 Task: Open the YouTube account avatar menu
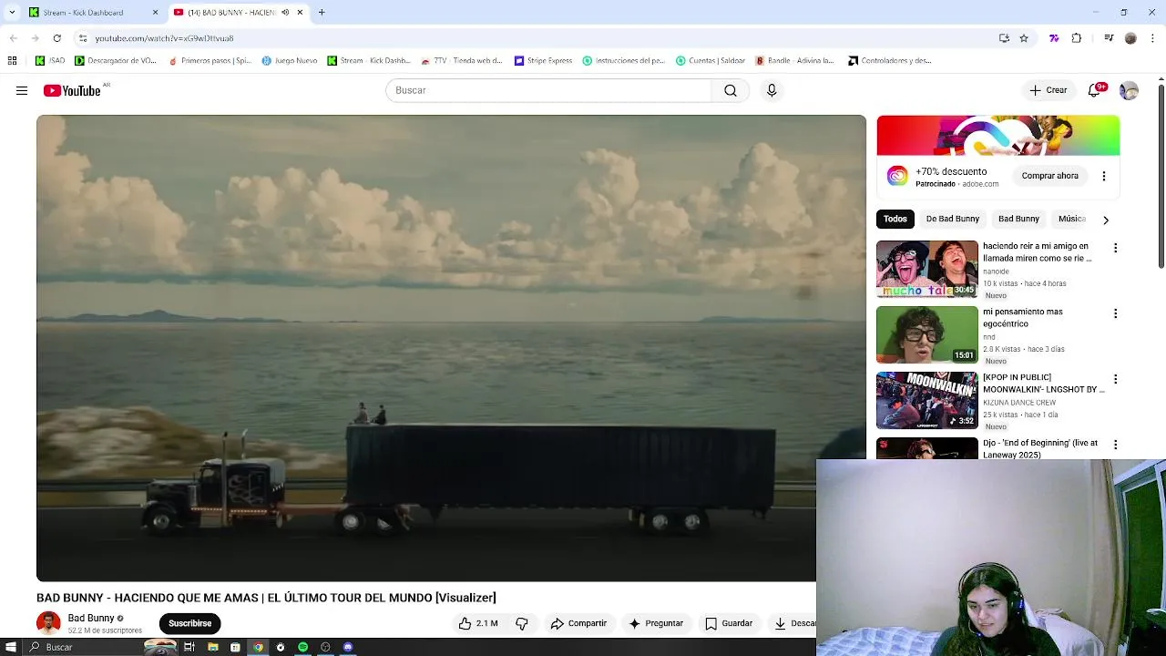tap(1129, 90)
